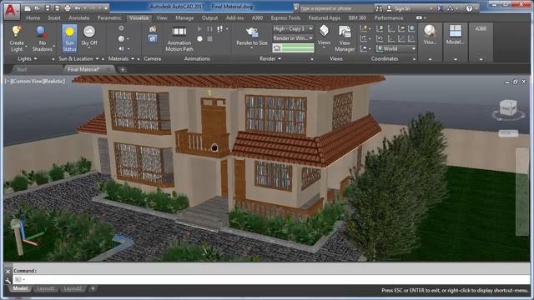The image size is (534, 300).
Task: Expand the Render panel title
Action: tap(270, 59)
